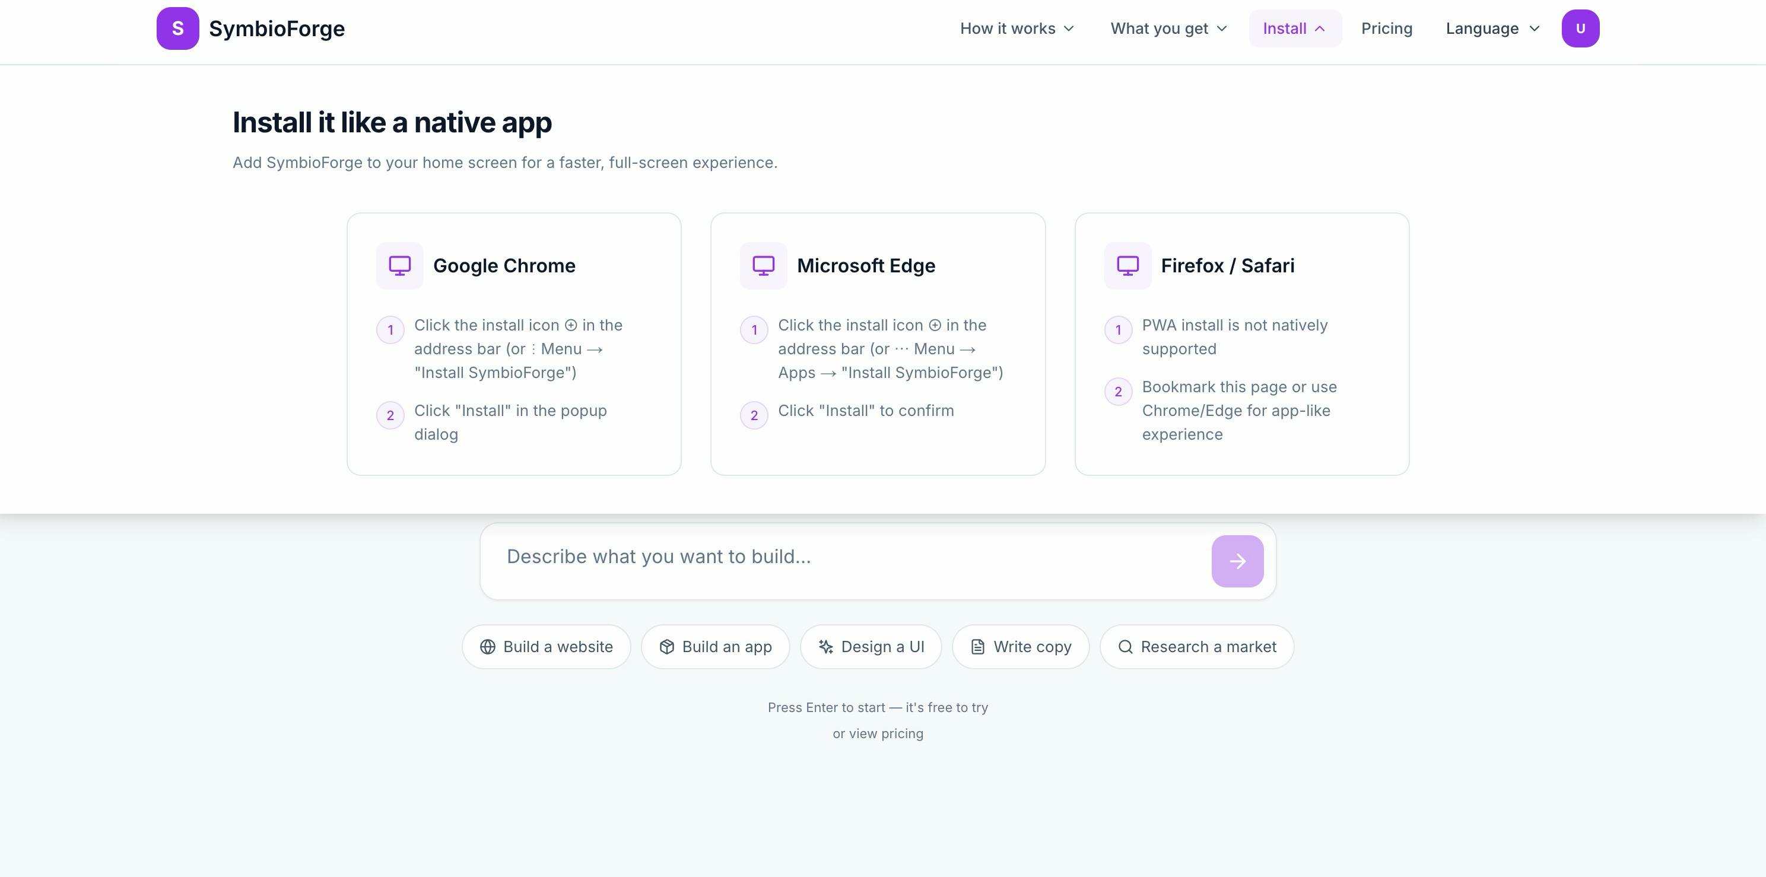Viewport: 1766px width, 877px height.
Task: Open the Language dropdown
Action: tap(1492, 28)
